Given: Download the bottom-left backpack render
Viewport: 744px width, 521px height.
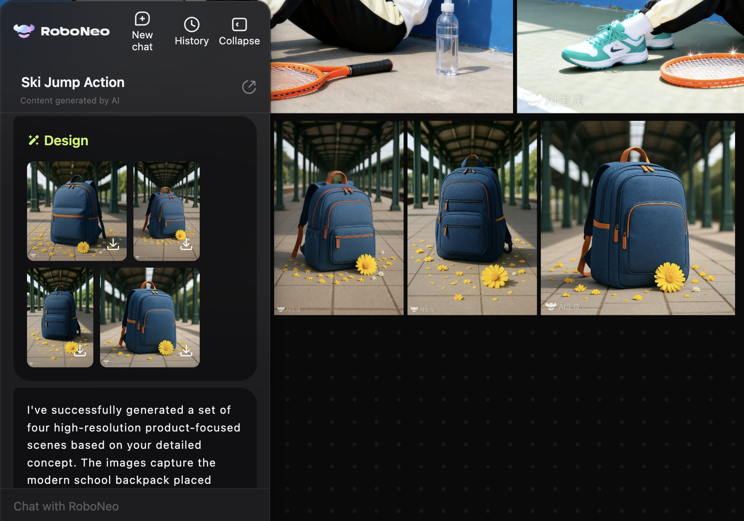Looking at the screenshot, I should (80, 349).
